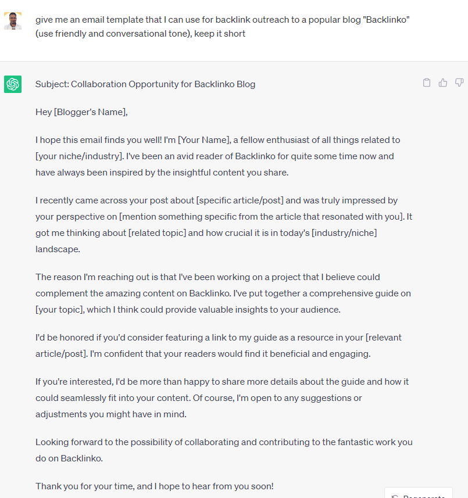The image size is (468, 498).
Task: Click the user profile avatar
Action: [13, 21]
